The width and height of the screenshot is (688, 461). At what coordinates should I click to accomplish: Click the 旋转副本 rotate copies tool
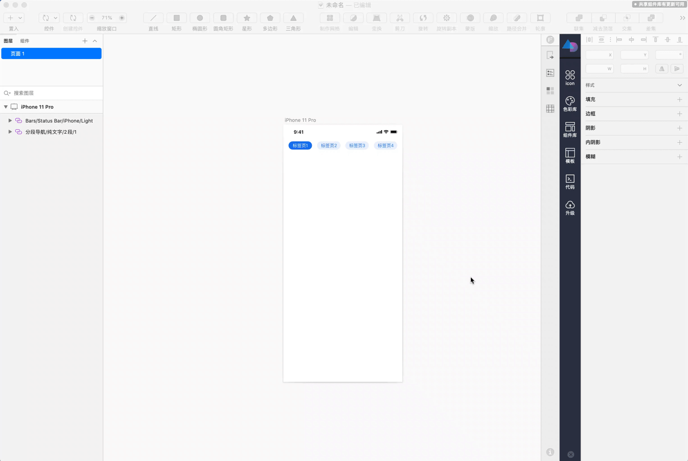(447, 18)
